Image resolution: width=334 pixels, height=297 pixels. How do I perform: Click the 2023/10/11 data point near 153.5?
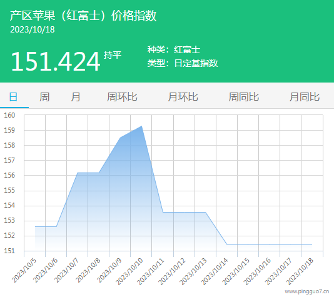163,212
